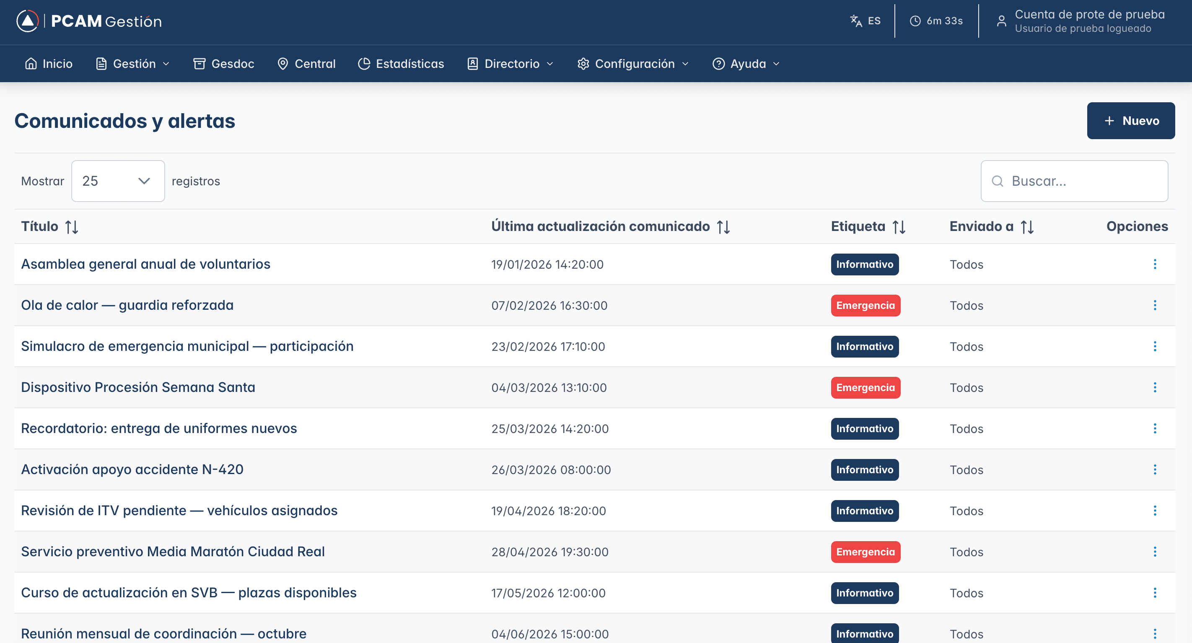Screen dimensions: 1192x643
Task: Open options for Recordatorio uniformes nuevos row
Action: 1155,429
